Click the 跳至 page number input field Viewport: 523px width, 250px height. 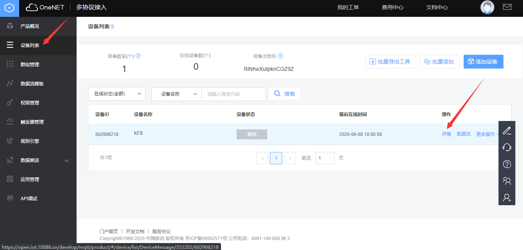(325, 158)
